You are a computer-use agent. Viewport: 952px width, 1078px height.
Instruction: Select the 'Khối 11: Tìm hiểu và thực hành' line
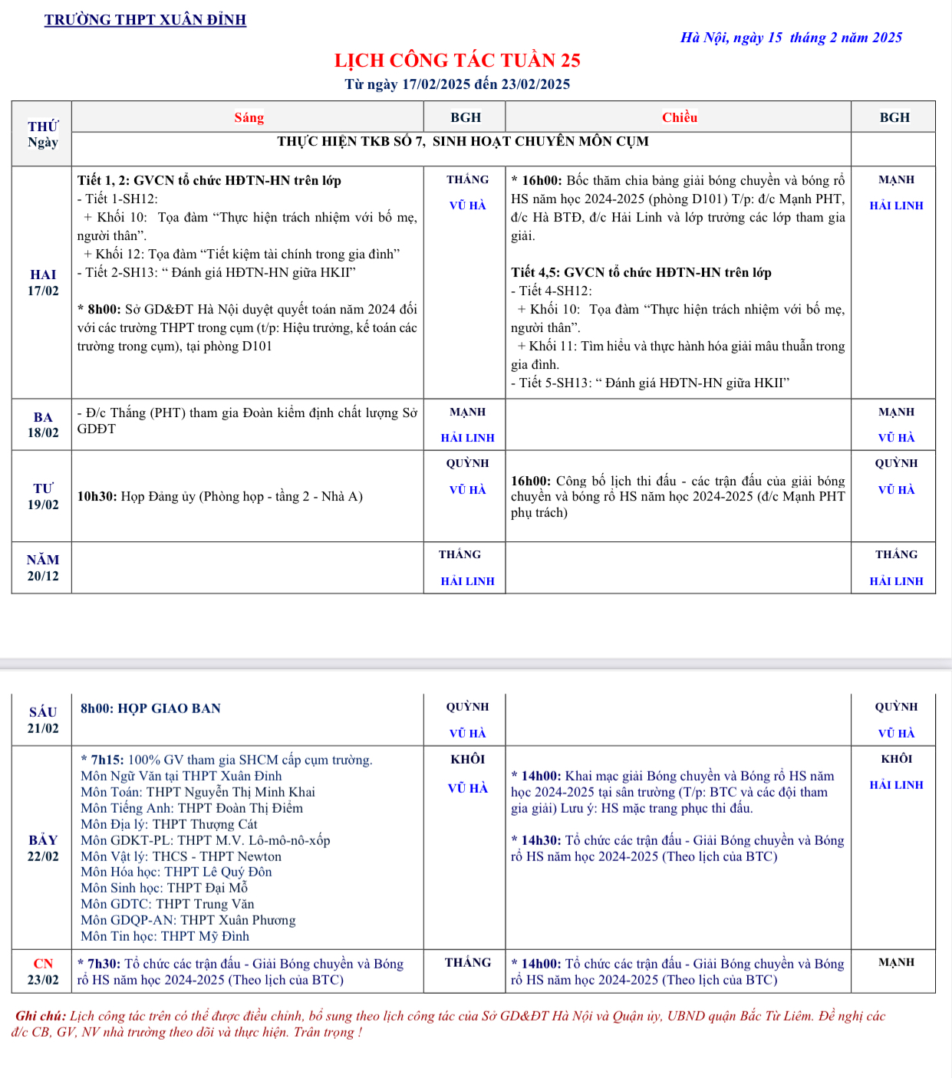(x=678, y=356)
